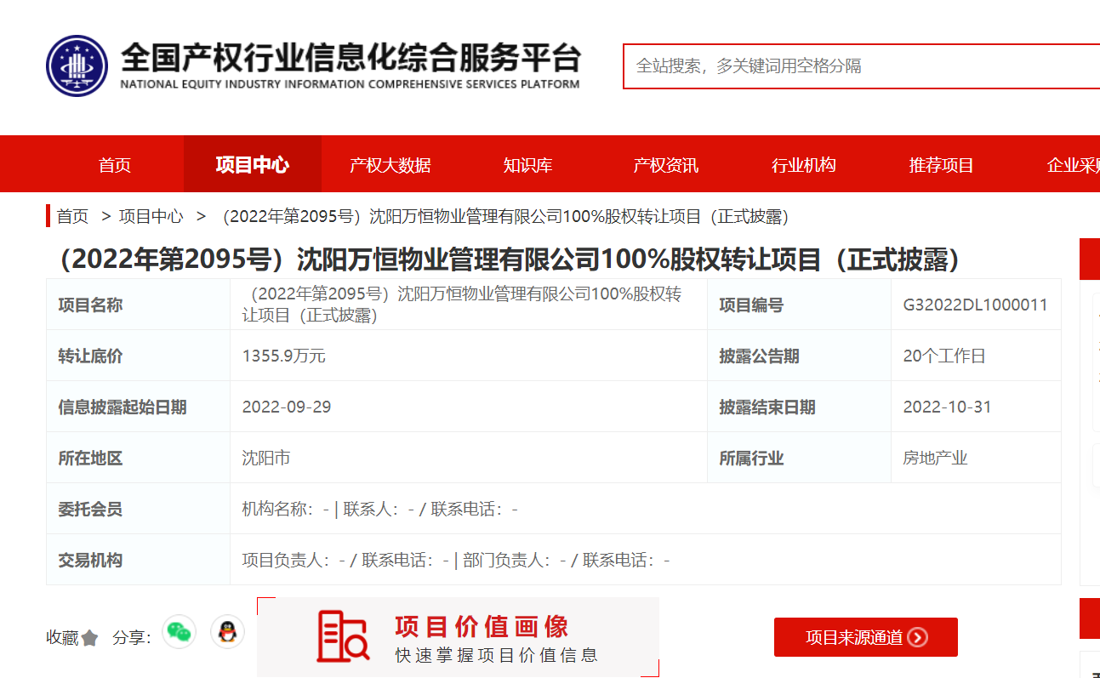Image resolution: width=1100 pixels, height=678 pixels.
Task: Go to 首页 in the breadcrumb
Action: coord(72,216)
